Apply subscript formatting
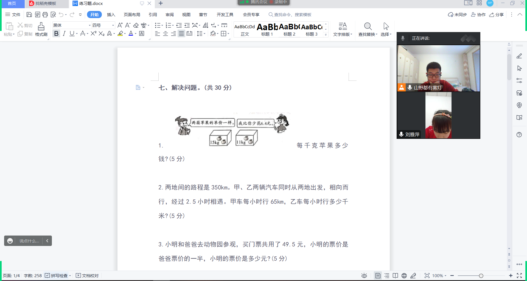This screenshot has height=281, width=527. pos(102,33)
